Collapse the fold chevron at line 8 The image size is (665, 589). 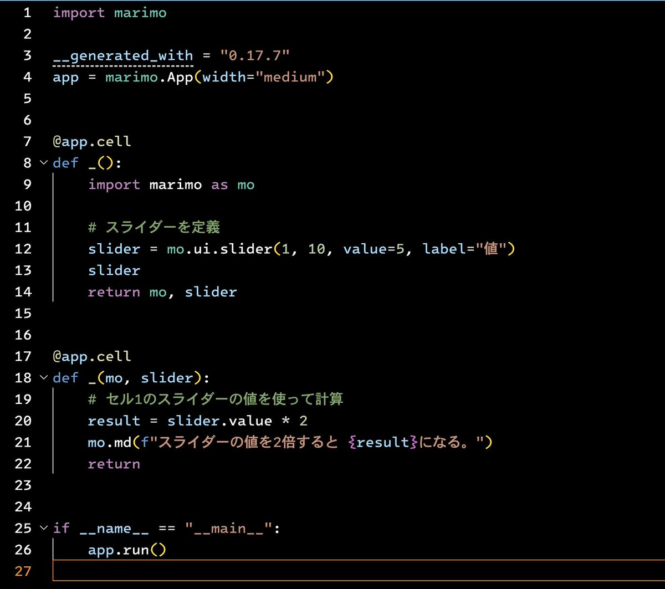click(44, 163)
